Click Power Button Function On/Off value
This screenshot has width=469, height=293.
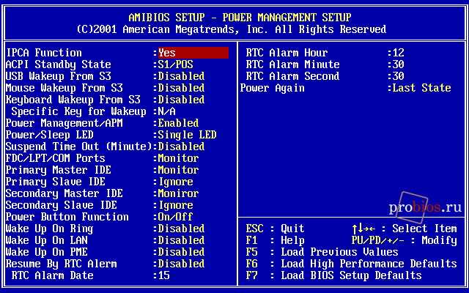(x=176, y=217)
